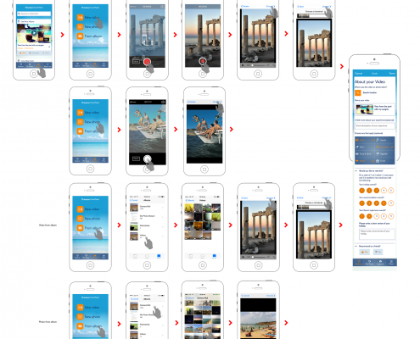Screen dimensions: 420x339
Task: Open Camera Roll in the Photo from album list
Action: 147,306
